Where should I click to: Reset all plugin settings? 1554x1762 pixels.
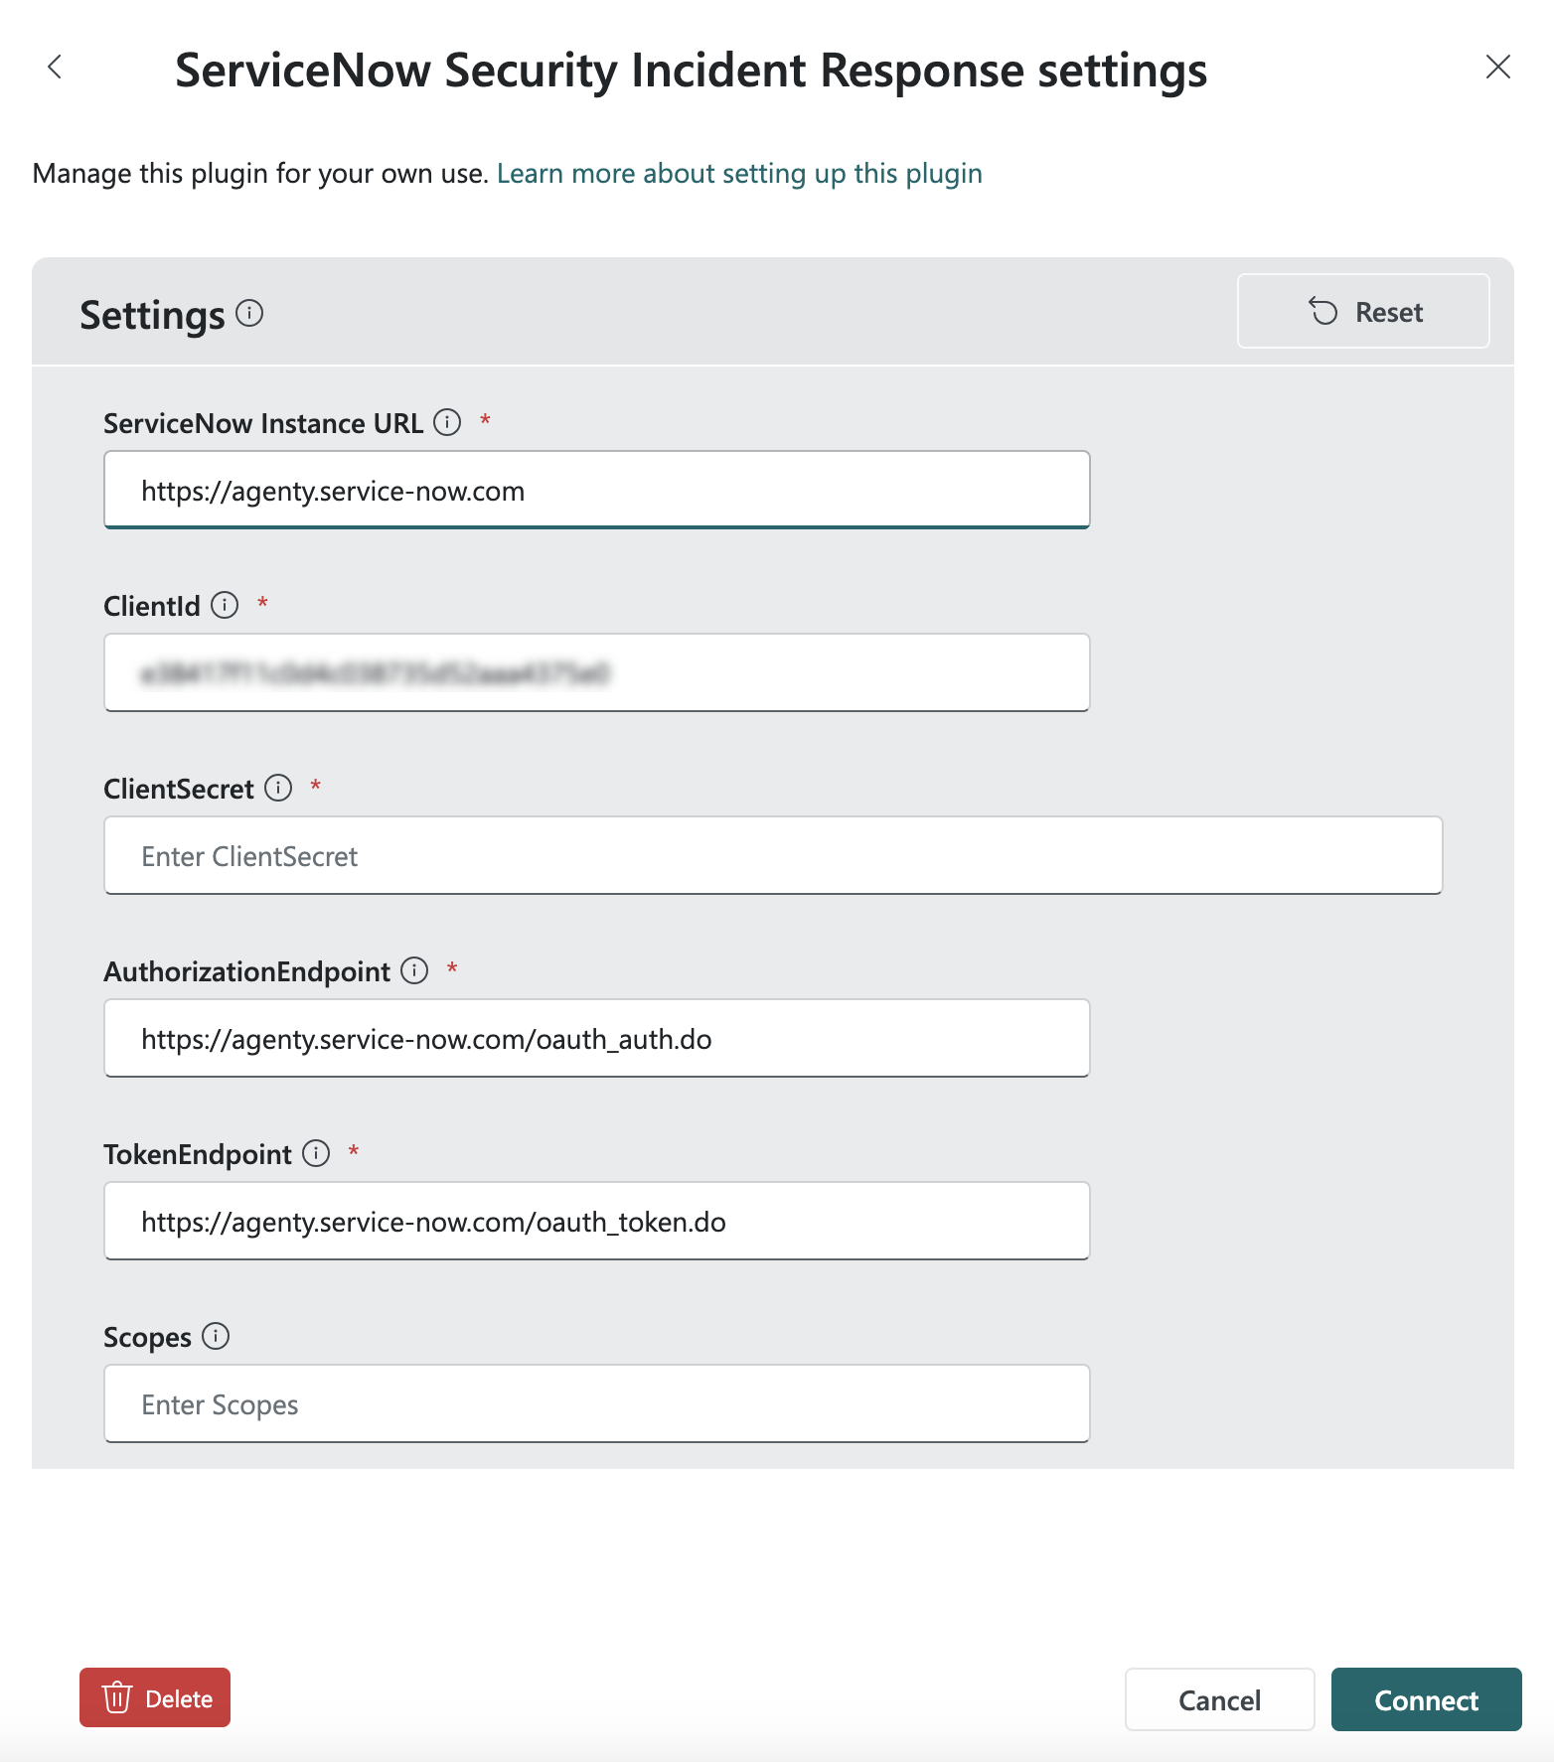tap(1362, 311)
